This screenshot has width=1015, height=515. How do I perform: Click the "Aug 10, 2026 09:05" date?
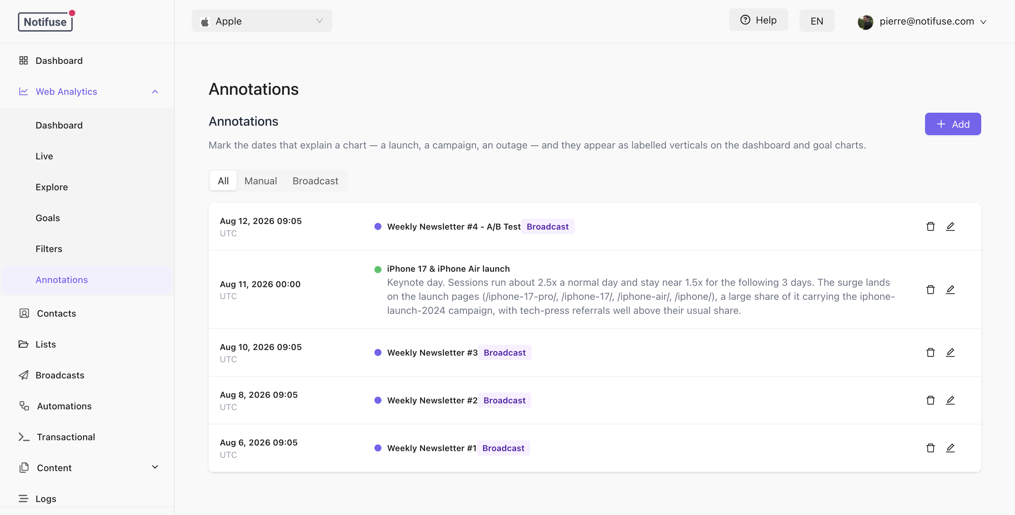[261, 346]
